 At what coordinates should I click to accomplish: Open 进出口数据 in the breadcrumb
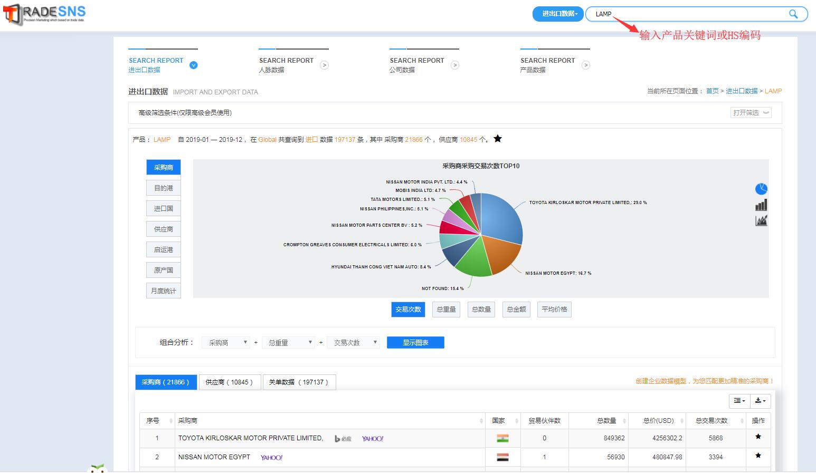[x=742, y=91]
